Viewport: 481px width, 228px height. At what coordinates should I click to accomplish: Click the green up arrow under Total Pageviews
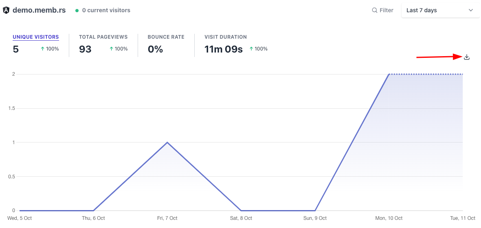pyautogui.click(x=111, y=49)
